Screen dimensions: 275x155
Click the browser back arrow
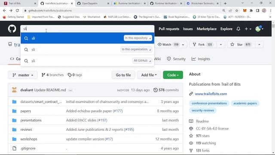(4, 10)
